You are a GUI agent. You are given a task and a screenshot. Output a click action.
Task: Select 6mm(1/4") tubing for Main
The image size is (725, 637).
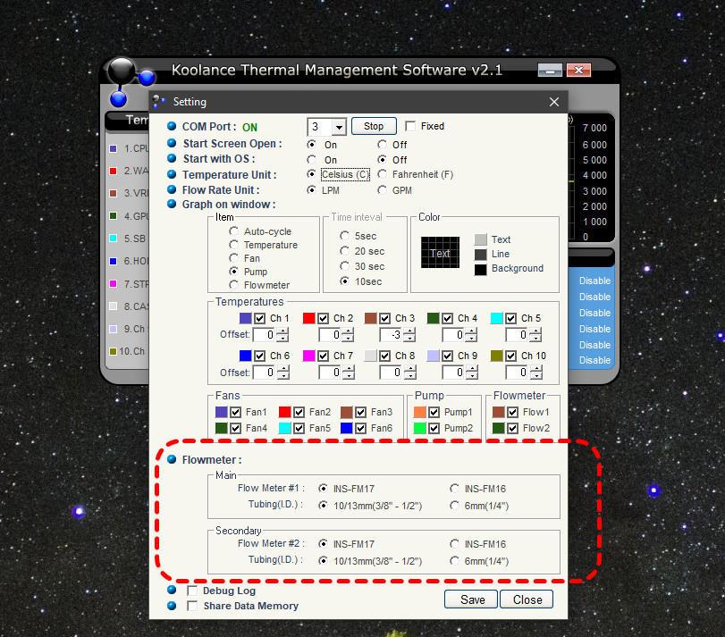coord(454,506)
